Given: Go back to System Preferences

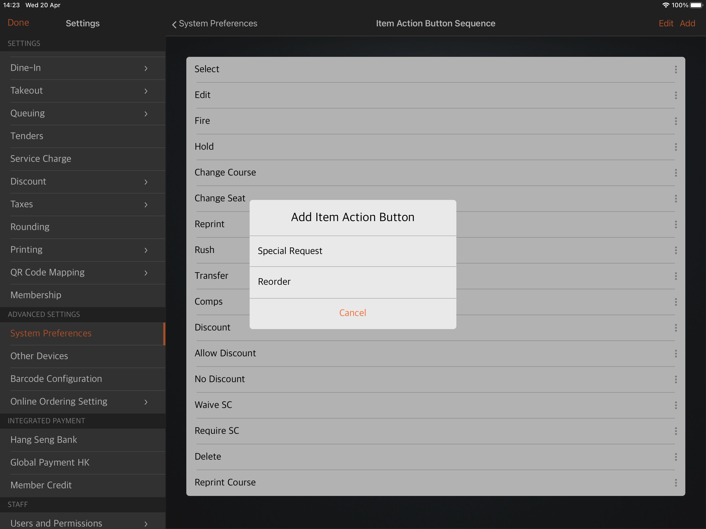Looking at the screenshot, I should click(214, 24).
